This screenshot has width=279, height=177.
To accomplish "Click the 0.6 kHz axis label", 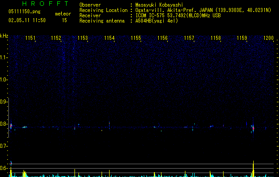I will point(4,168).
